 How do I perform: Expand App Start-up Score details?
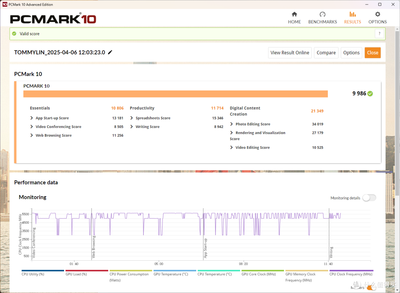point(31,118)
